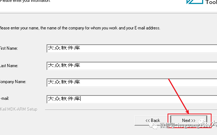Click the Next >> button
217x135 pixels.
point(189,120)
